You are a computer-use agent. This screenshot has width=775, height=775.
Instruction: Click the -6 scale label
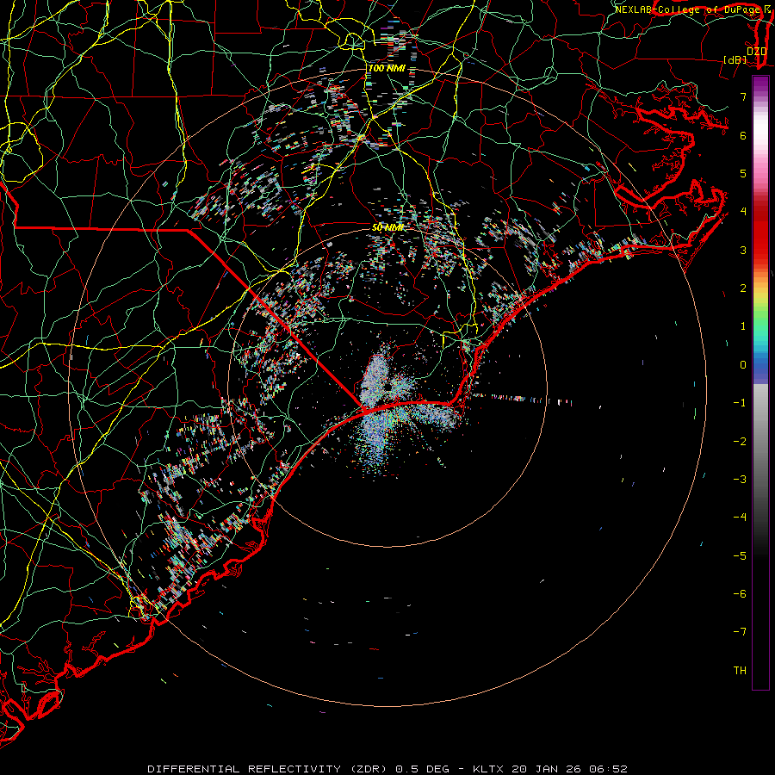[740, 594]
